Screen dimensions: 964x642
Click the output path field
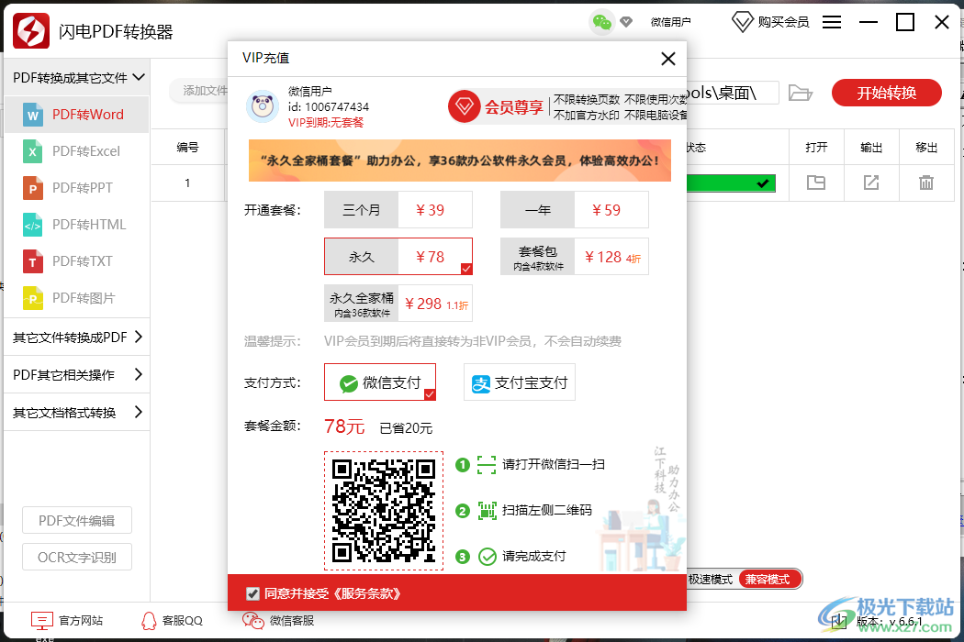coord(733,93)
